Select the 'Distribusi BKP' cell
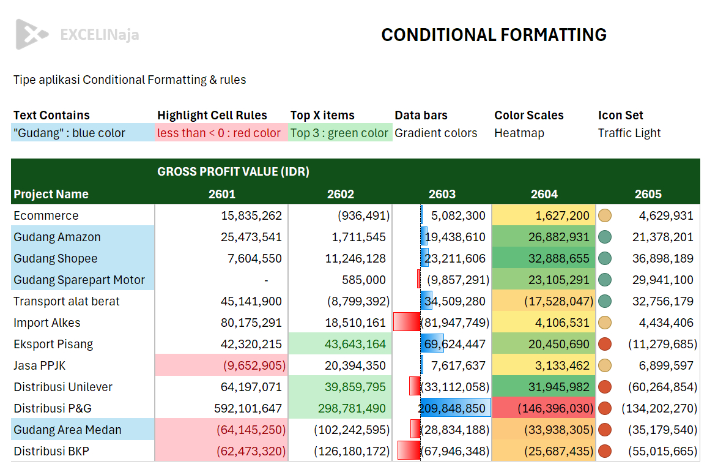The height and width of the screenshot is (467, 707). 83,451
